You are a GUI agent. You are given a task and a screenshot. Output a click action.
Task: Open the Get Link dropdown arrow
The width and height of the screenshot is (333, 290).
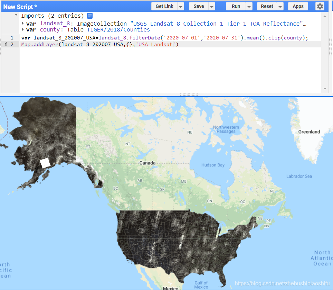(180, 6)
